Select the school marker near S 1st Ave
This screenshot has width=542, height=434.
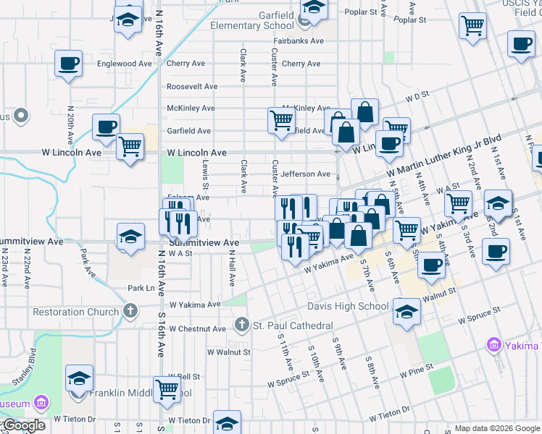coord(498,205)
